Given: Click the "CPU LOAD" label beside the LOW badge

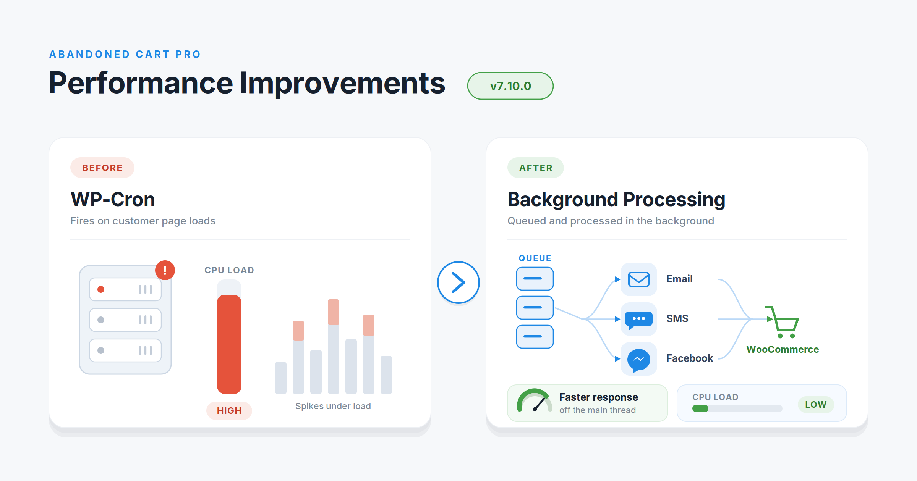Looking at the screenshot, I should tap(715, 397).
